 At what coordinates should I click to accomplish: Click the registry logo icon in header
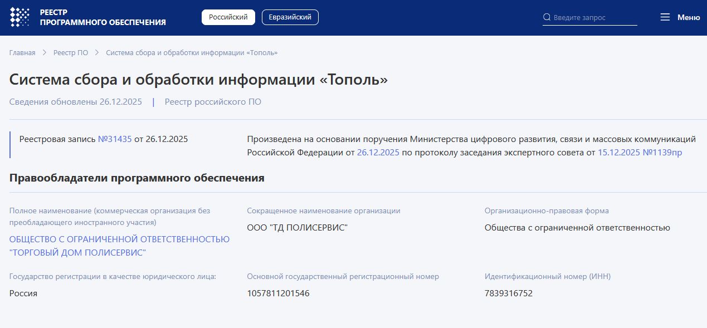(19, 17)
